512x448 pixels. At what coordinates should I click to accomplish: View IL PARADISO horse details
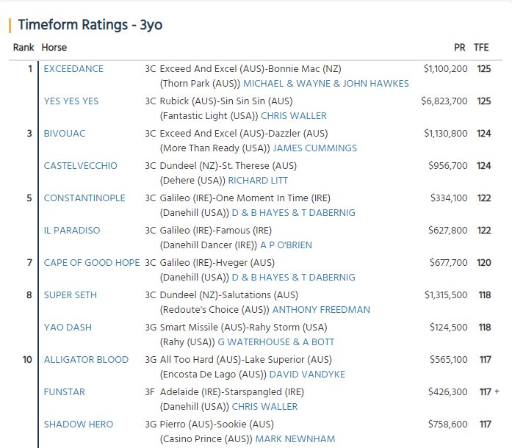coord(72,231)
